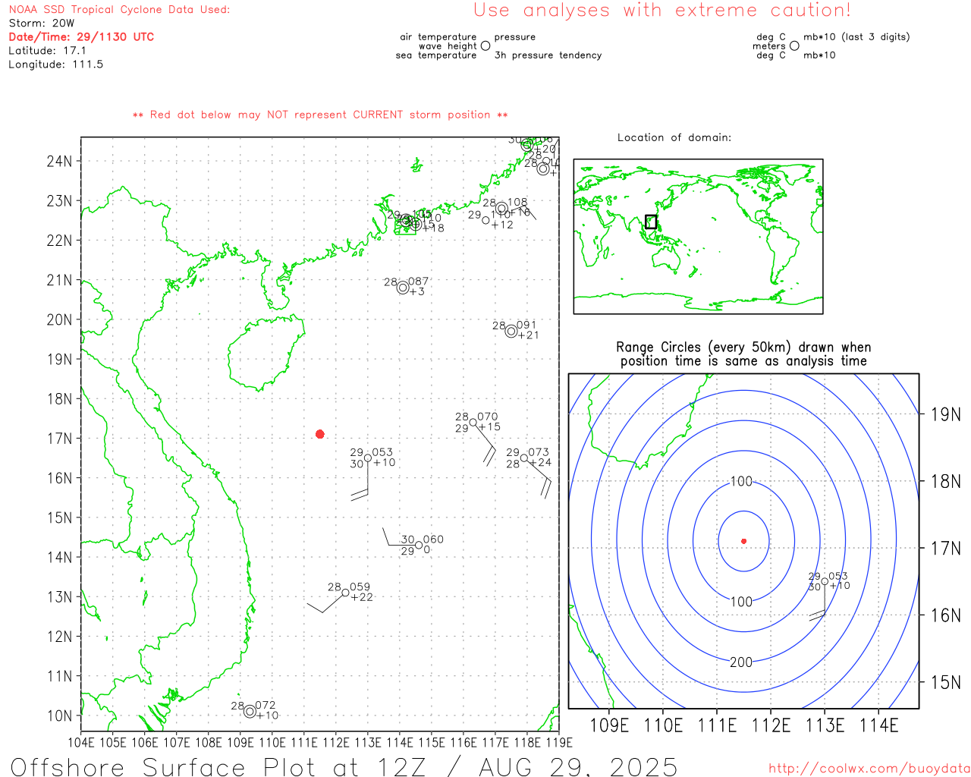The image size is (971, 777).
Task: Click 'mb*10 (last 3 digits)' legend label
Action: pyautogui.click(x=856, y=37)
